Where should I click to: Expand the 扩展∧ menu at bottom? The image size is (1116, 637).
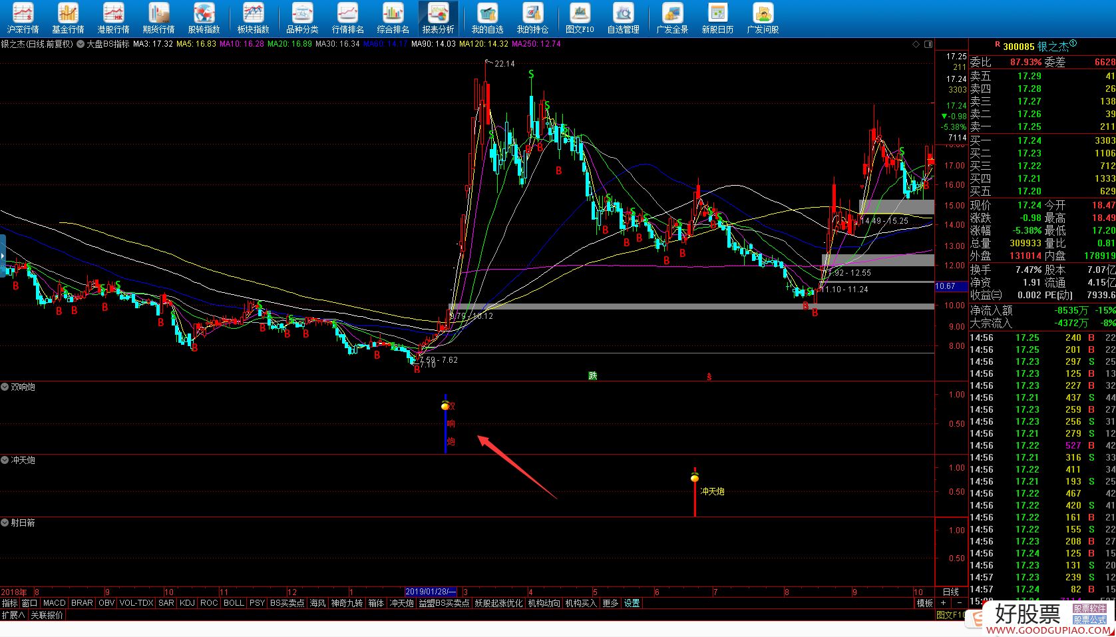tap(13, 615)
